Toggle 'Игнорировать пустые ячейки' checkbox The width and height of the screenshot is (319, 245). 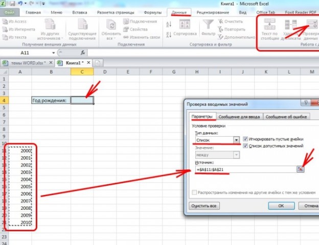pyautogui.click(x=246, y=139)
